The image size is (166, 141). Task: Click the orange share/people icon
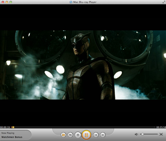[x=63, y=135]
